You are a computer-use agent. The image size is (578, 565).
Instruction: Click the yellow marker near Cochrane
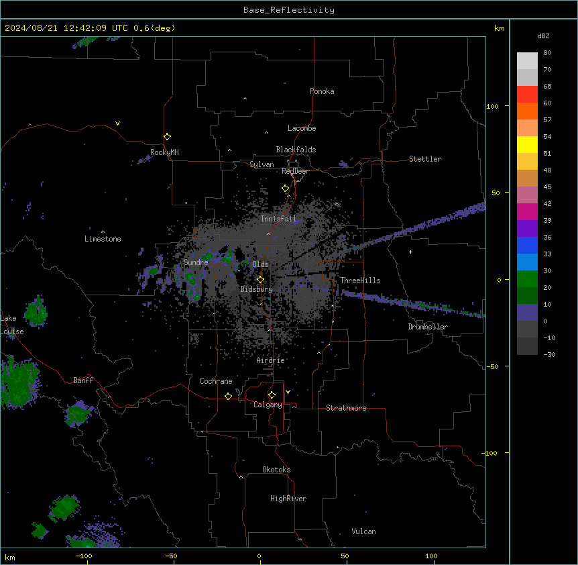point(228,396)
